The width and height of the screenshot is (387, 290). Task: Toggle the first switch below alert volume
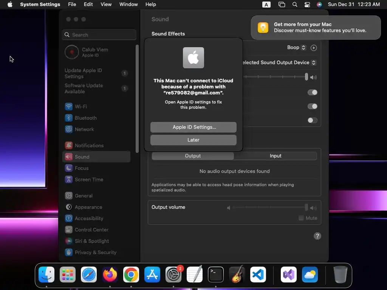pyautogui.click(x=313, y=93)
